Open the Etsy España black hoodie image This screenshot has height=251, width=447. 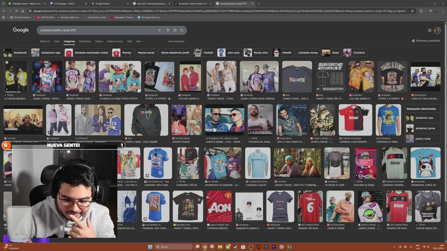point(146,120)
